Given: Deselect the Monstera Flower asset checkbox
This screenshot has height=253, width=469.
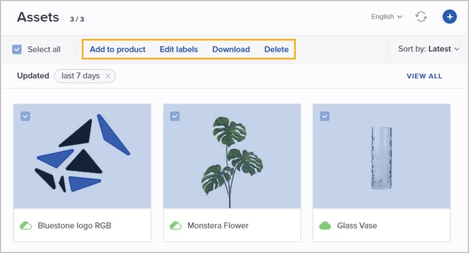Looking at the screenshot, I should coord(175,116).
